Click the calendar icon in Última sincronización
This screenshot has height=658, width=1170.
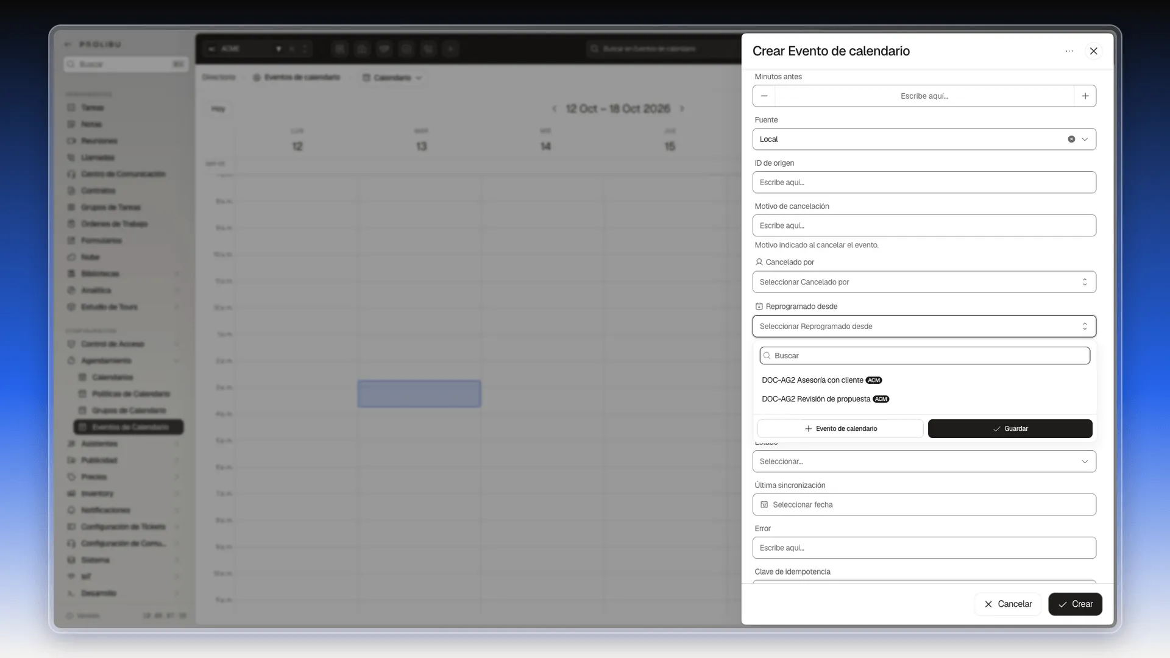pos(764,504)
